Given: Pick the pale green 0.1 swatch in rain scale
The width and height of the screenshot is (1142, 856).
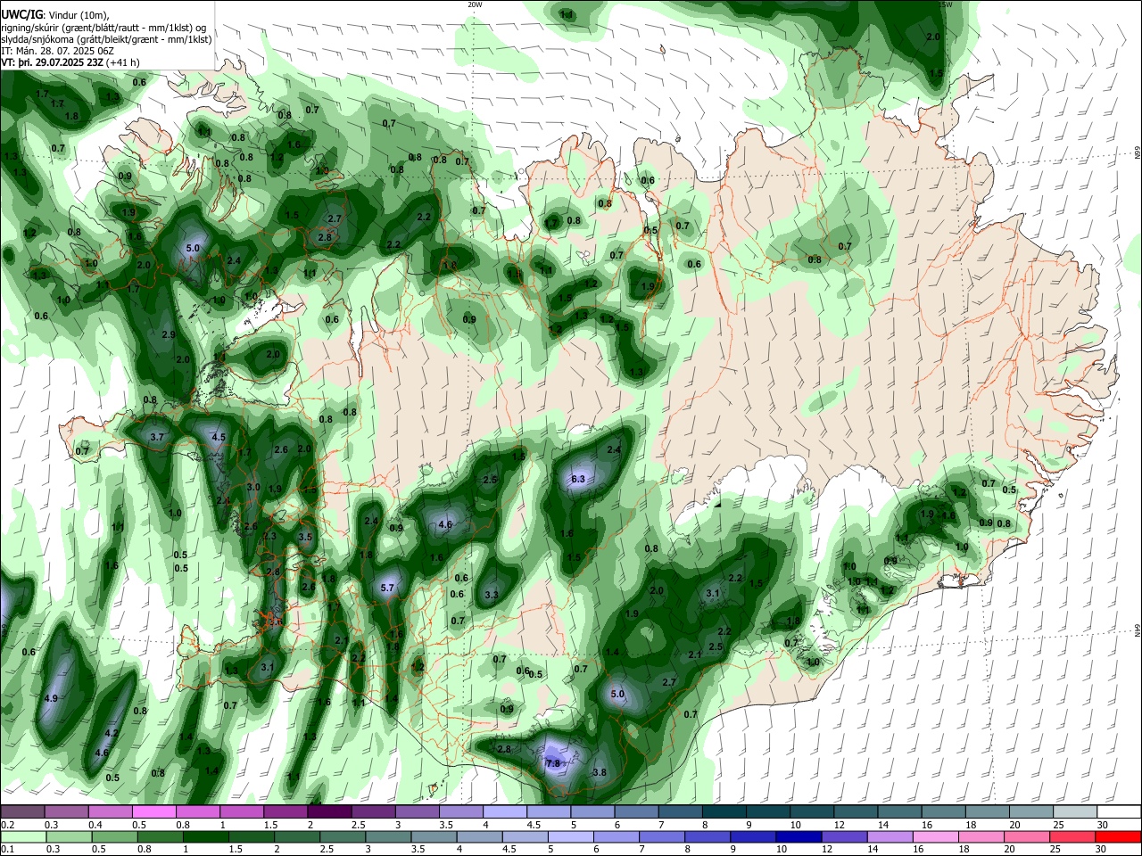Looking at the screenshot, I should tap(22, 836).
